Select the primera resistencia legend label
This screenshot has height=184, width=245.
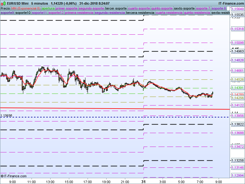click(x=79, y=13)
